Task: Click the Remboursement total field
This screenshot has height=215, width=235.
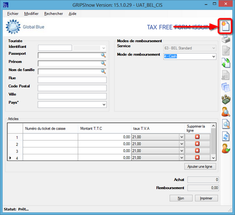Action: coord(203,188)
